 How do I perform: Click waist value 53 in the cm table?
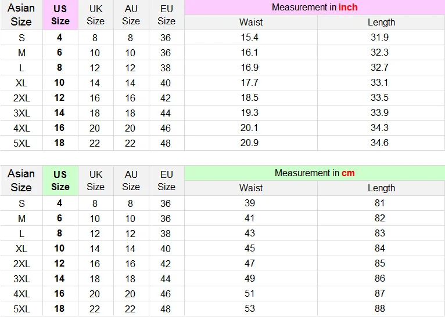click(250, 308)
